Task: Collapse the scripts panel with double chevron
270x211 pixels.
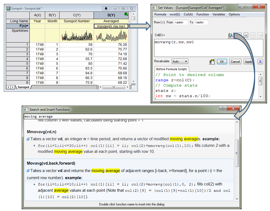Action: pos(260,62)
